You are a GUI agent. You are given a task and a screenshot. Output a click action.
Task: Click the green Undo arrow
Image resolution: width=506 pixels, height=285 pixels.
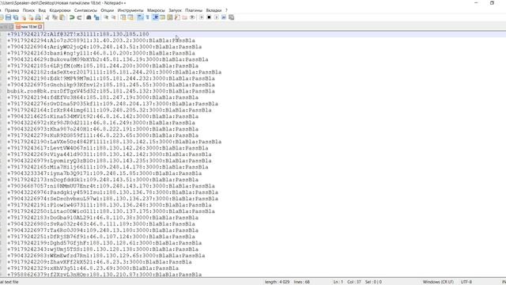[x=72, y=17]
